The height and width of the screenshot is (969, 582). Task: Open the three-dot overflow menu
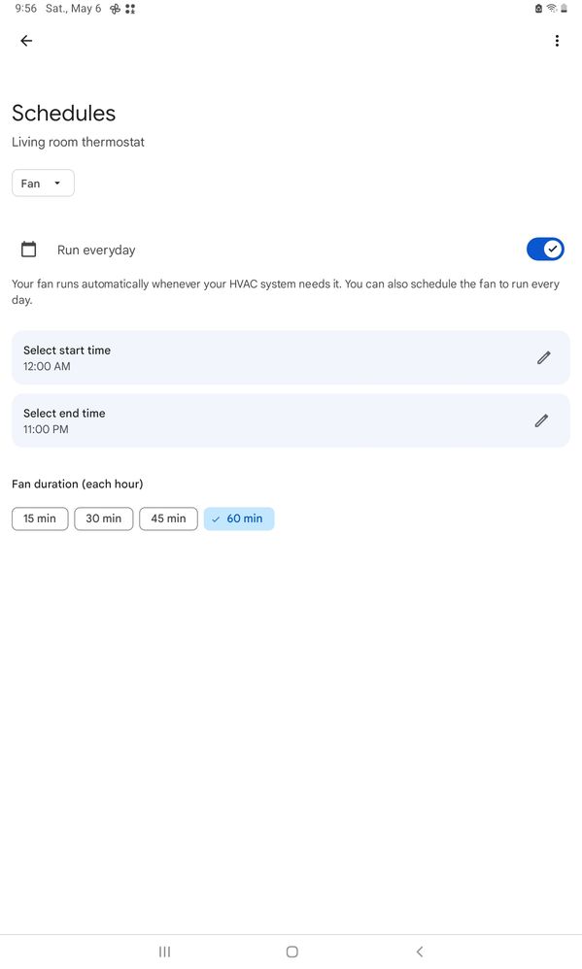(x=558, y=41)
